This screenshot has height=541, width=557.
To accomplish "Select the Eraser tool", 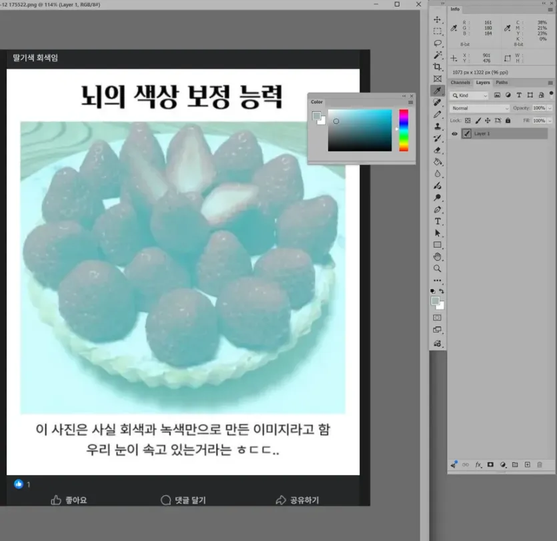I will click(x=438, y=150).
